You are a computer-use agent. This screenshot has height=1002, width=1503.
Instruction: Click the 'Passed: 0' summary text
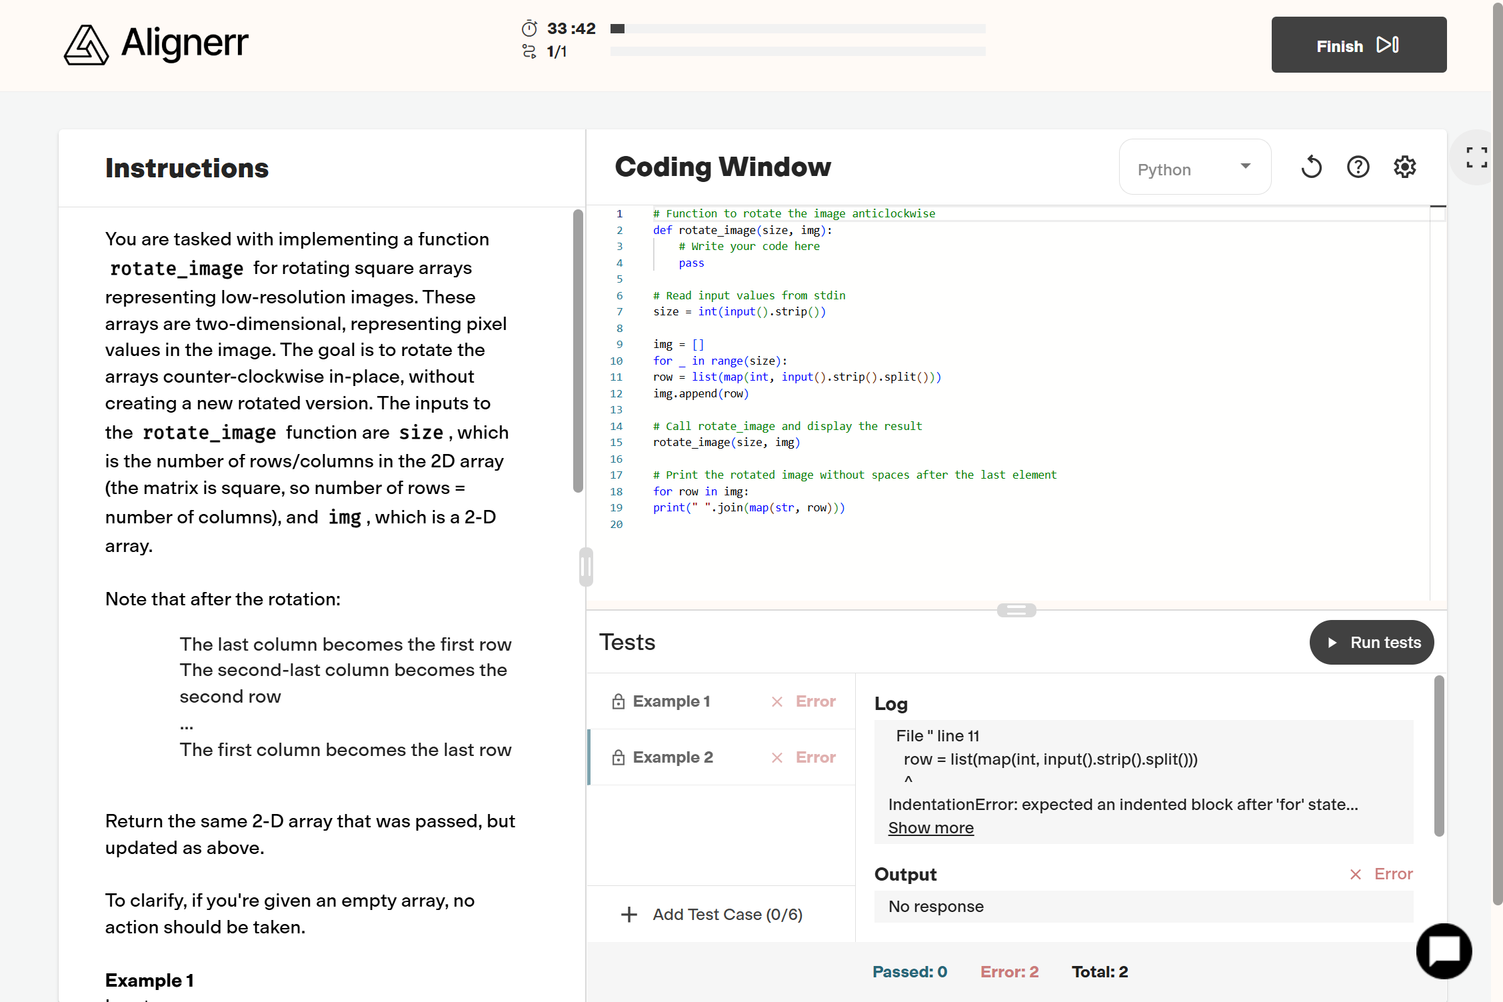(909, 972)
